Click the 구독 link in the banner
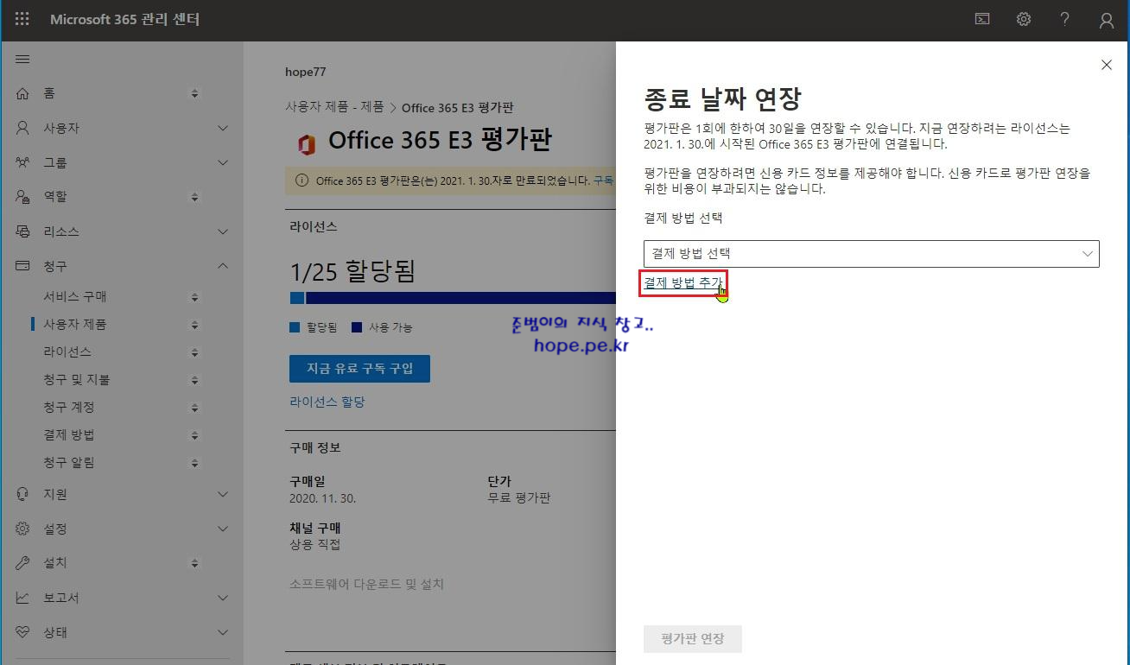 coord(603,180)
